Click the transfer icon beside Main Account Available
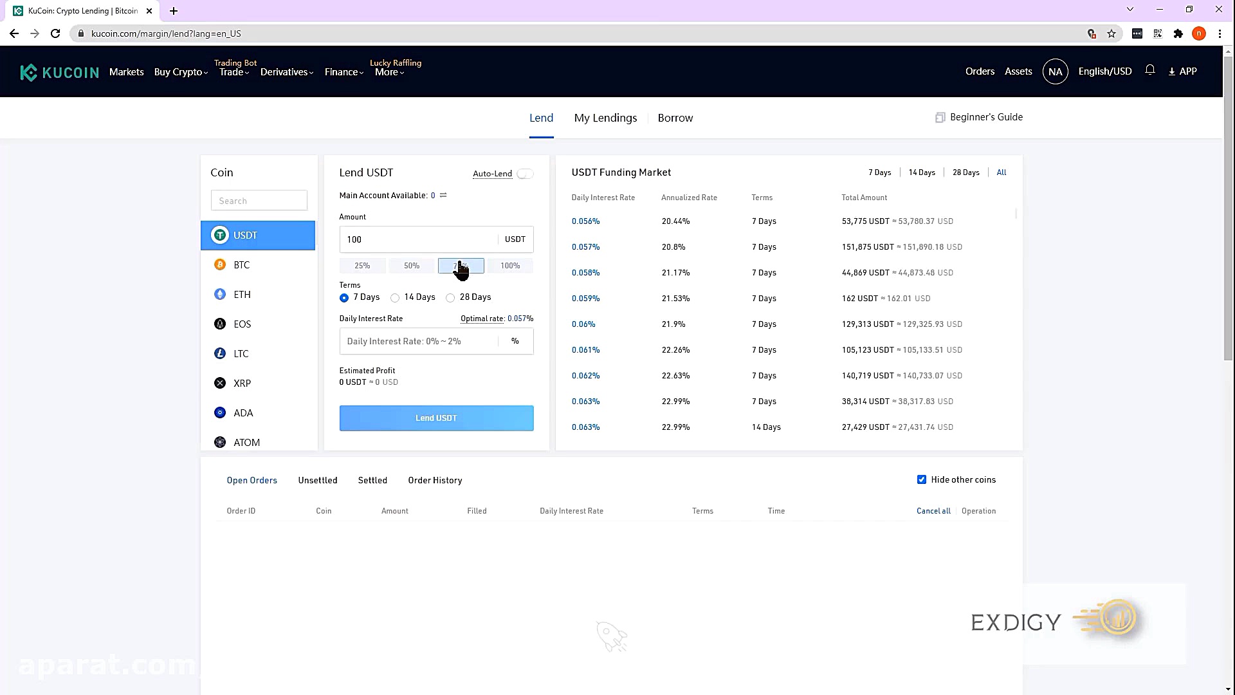 [x=443, y=195]
